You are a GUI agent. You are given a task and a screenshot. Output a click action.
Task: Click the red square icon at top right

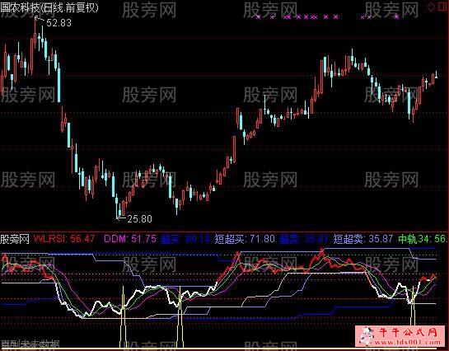coord(442,7)
